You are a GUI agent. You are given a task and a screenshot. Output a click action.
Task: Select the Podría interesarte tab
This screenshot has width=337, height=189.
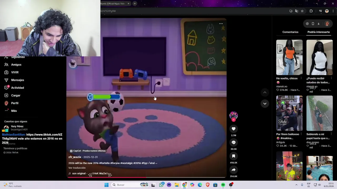[319, 32]
